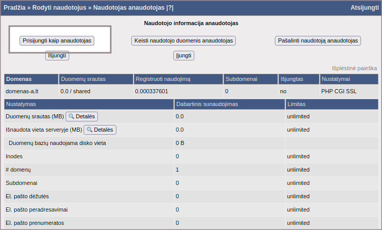This screenshot has width=382, height=230.
Task: Sort table by Domenas column header
Action: click(x=19, y=79)
